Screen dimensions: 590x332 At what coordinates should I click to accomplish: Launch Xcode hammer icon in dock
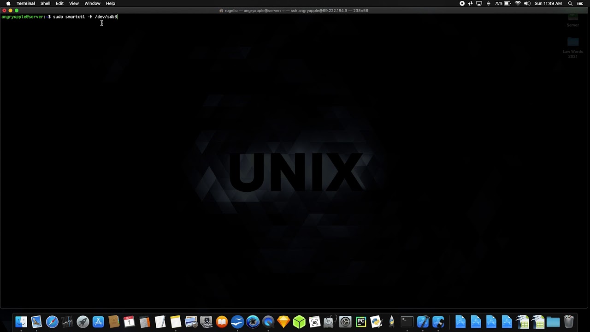coord(423,321)
